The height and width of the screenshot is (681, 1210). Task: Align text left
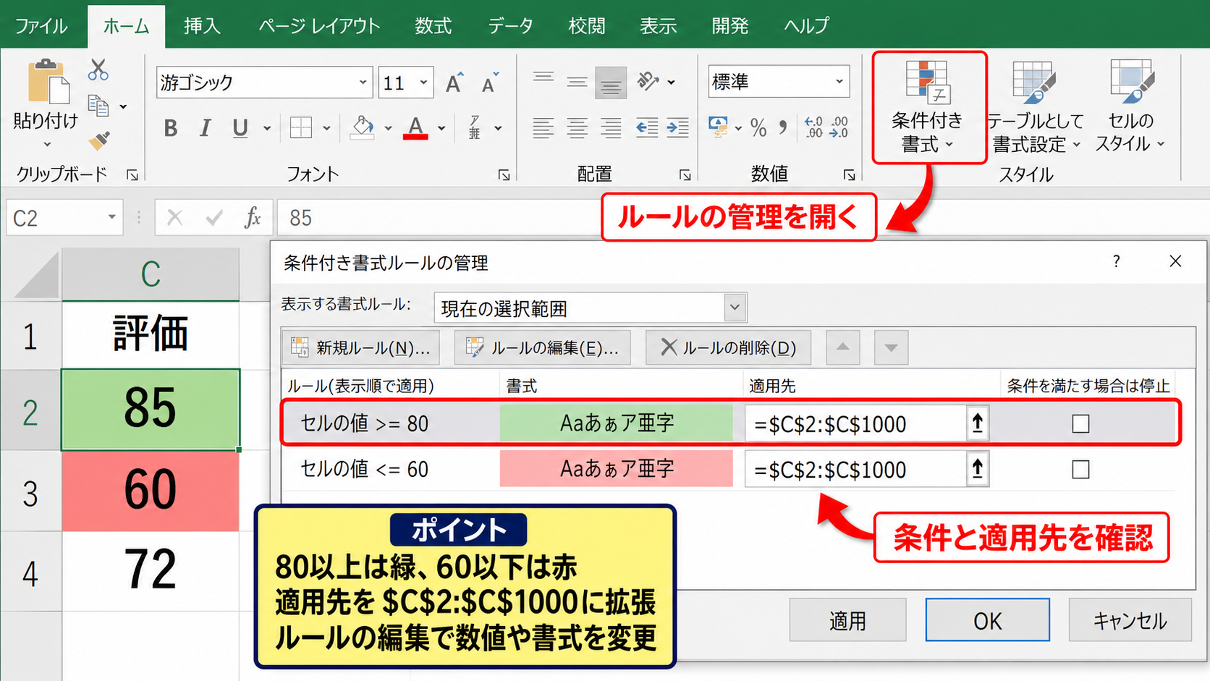tap(543, 128)
